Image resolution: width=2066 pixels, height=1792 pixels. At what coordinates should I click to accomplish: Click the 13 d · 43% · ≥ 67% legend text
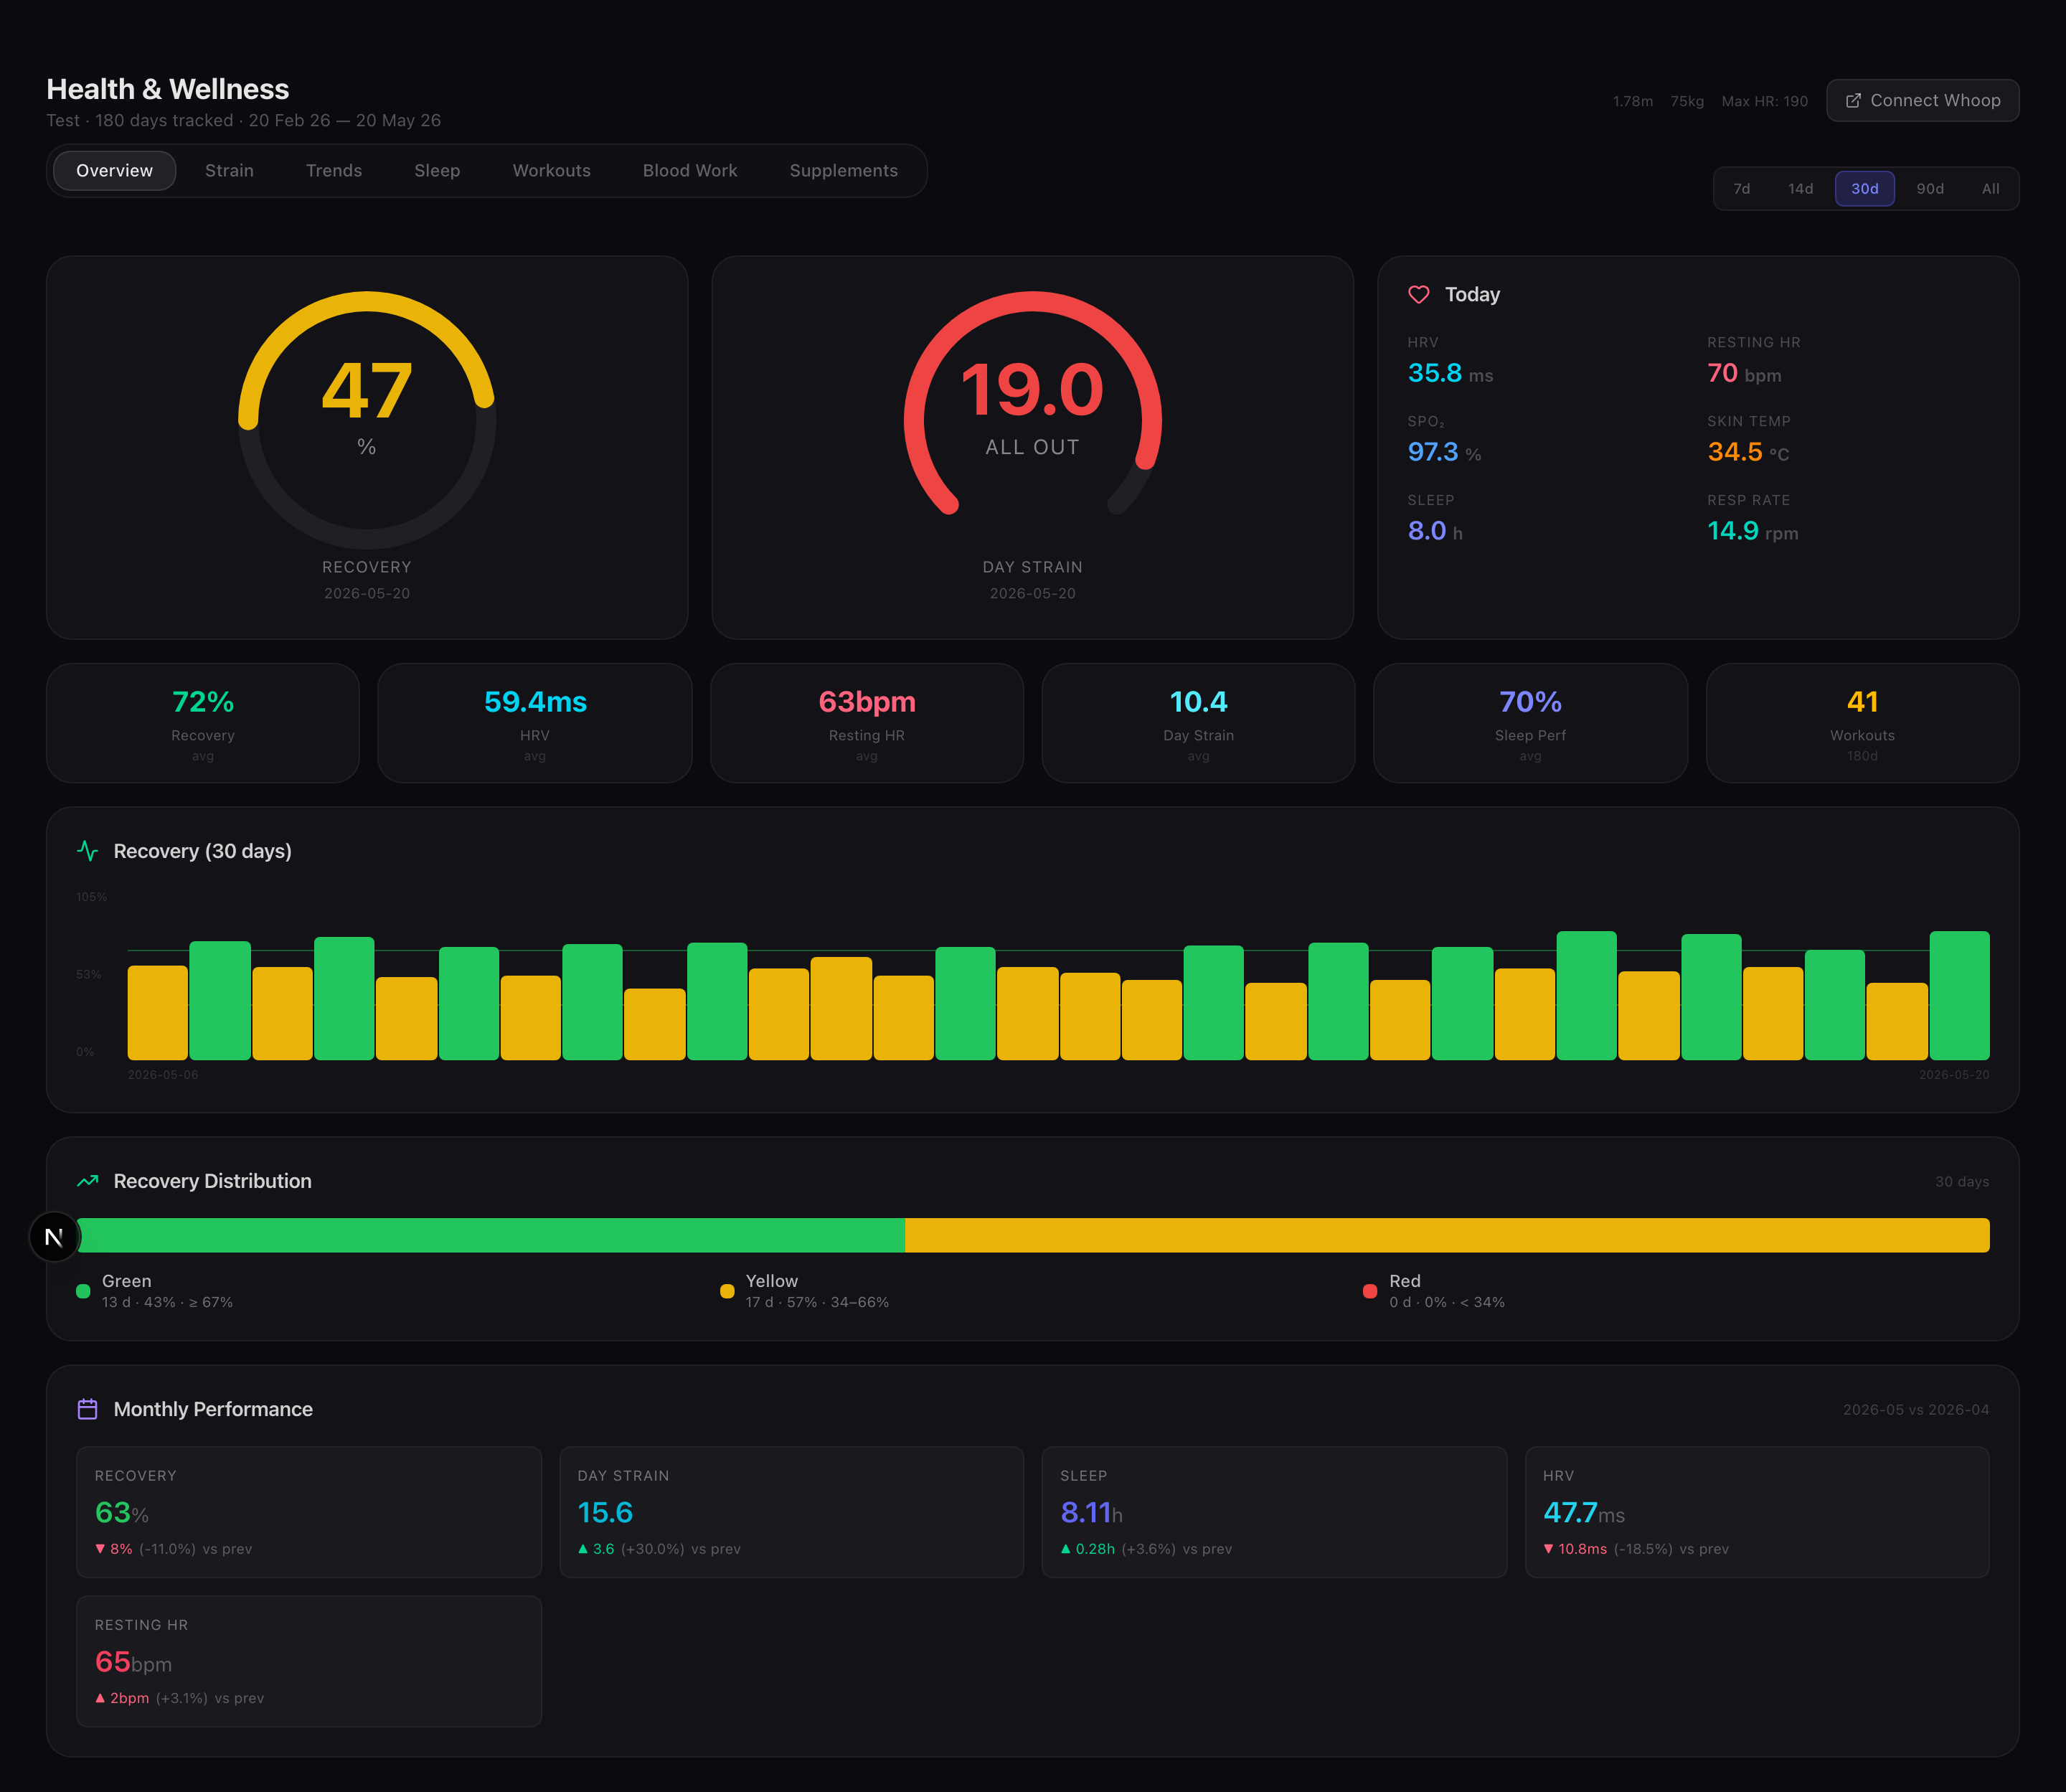pos(167,1302)
